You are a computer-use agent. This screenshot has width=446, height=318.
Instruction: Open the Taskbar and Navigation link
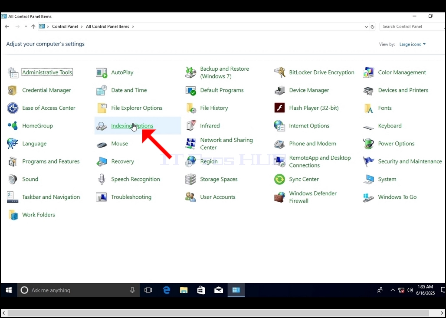click(x=51, y=197)
